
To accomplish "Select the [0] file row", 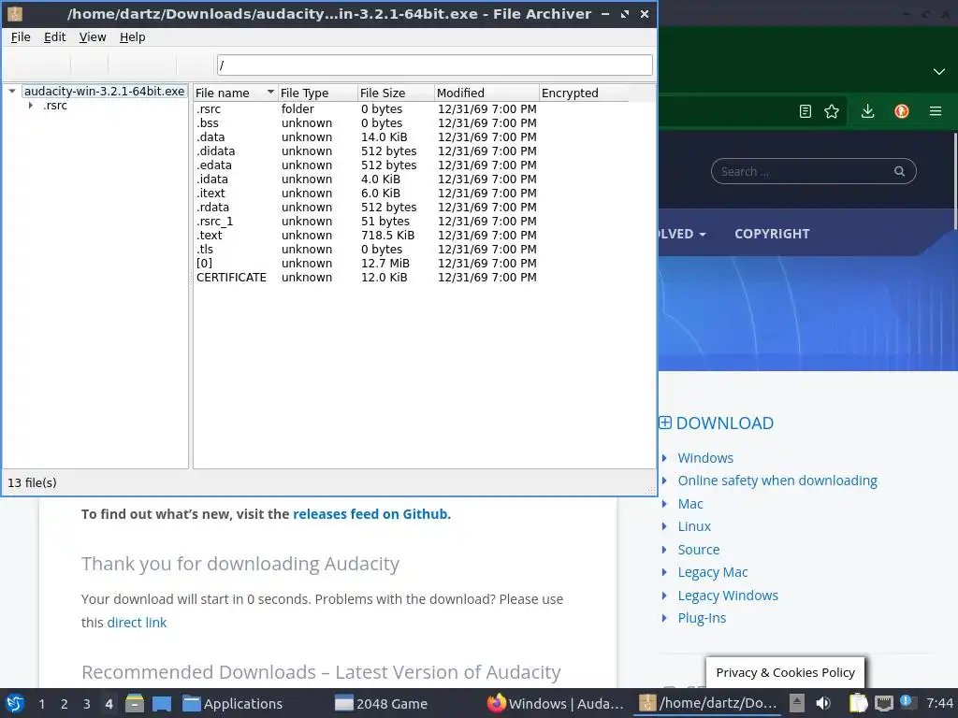I will [x=412, y=263].
